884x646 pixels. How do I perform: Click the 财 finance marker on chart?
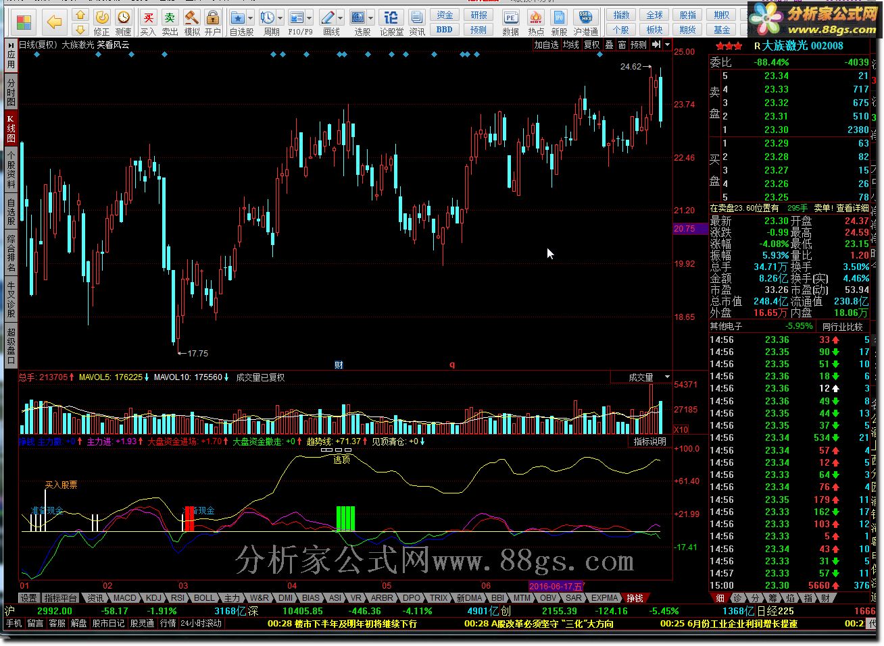[x=339, y=365]
